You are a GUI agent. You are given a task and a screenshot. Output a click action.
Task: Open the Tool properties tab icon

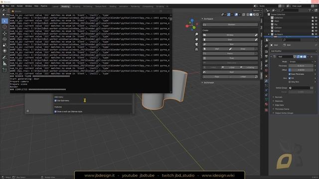click(266, 46)
